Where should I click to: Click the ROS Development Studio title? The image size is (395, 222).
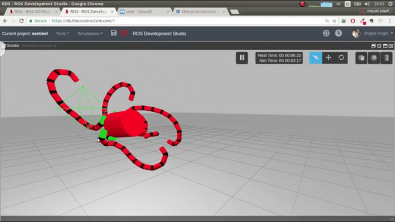coord(159,34)
